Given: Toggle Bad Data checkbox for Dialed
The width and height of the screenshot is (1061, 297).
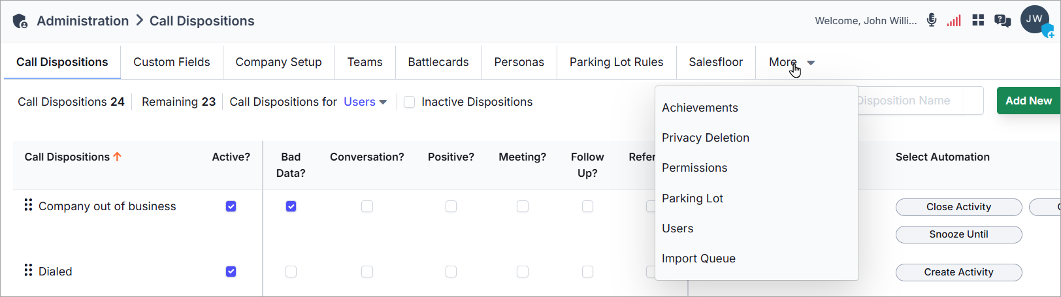Looking at the screenshot, I should pyautogui.click(x=291, y=272).
